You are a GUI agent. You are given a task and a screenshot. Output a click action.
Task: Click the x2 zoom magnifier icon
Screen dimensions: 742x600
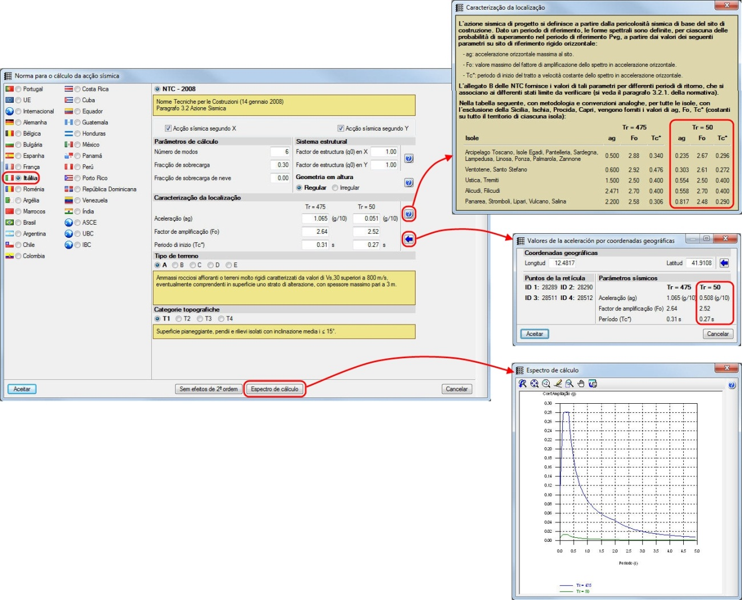click(546, 384)
